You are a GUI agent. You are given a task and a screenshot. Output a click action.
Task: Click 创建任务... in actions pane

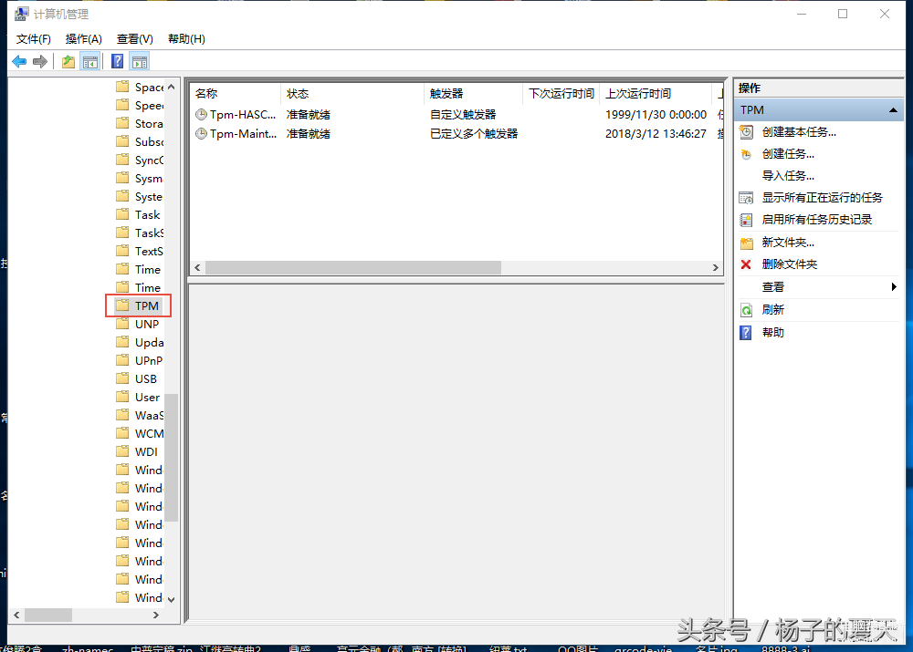tap(788, 154)
